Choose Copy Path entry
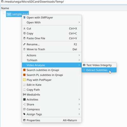Image resolution: width=127 pixels, height=127 pixels. 52,90
